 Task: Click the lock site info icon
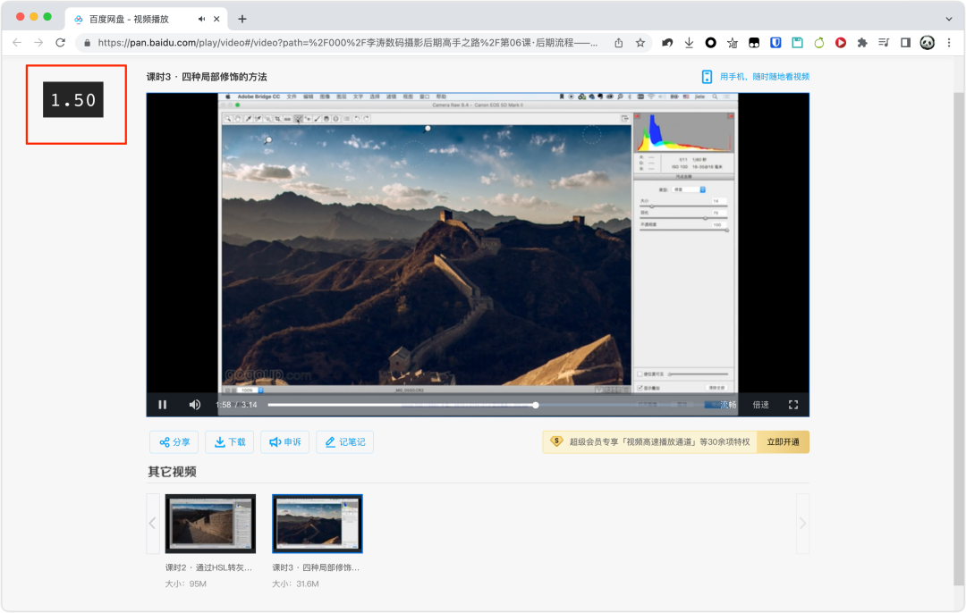tap(87, 43)
